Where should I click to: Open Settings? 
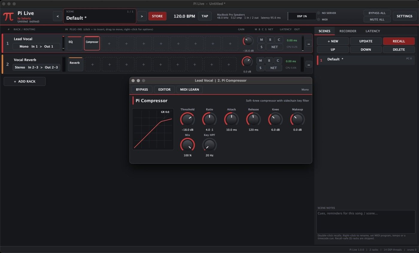(x=405, y=16)
